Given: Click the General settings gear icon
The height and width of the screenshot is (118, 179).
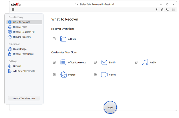Looking at the screenshot, I should [x=10, y=66].
